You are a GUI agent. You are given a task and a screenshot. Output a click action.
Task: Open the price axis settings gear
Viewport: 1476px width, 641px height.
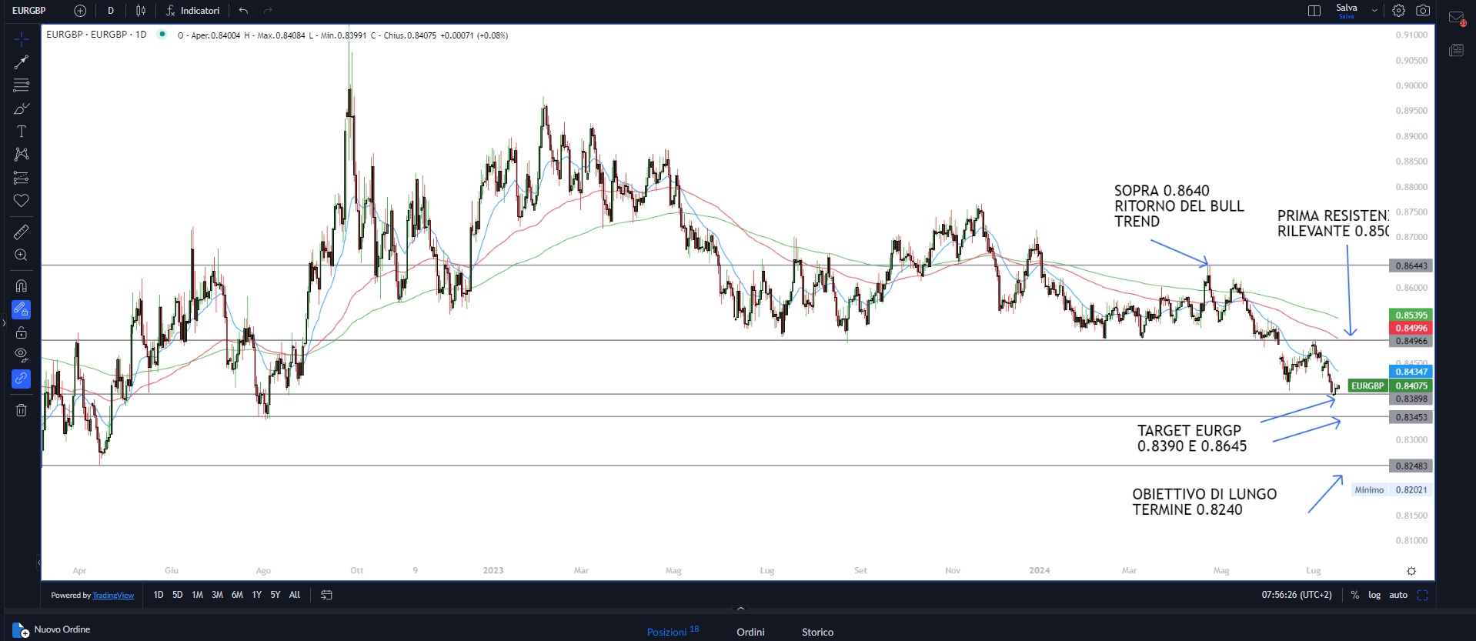click(x=1411, y=571)
